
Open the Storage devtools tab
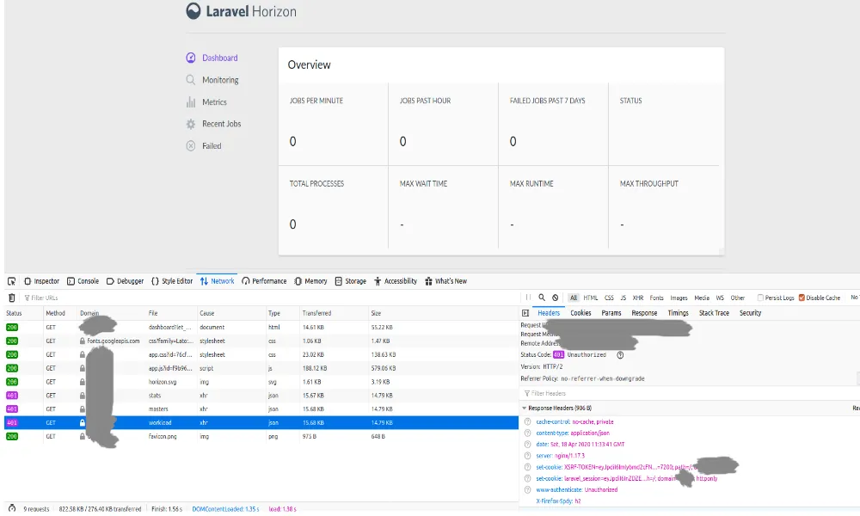pyautogui.click(x=351, y=281)
